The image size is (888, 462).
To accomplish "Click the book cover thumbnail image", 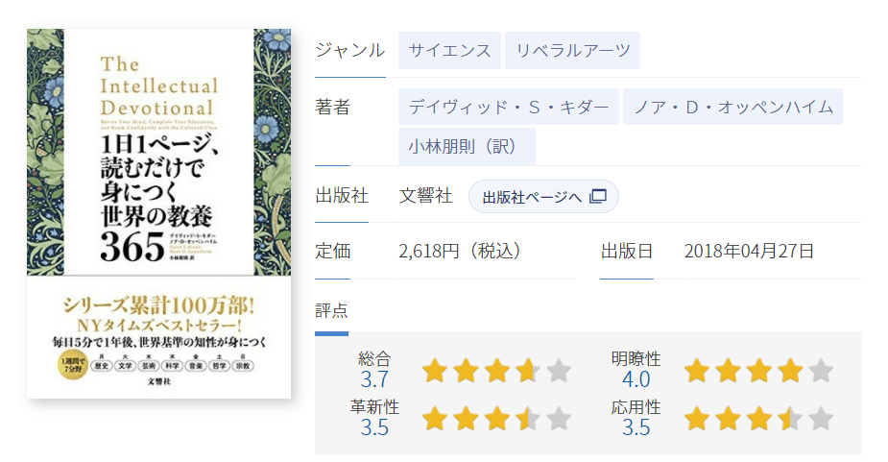I will point(159,213).
